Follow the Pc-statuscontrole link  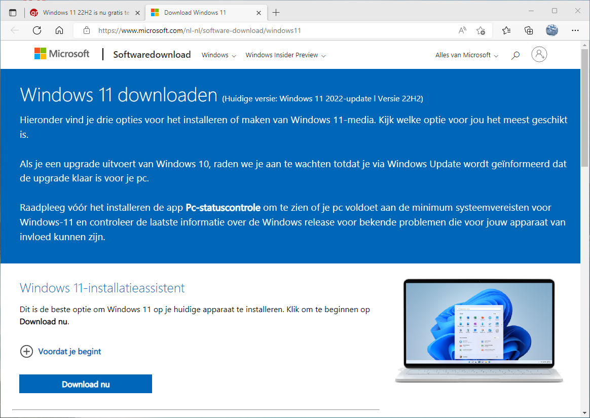[223, 208]
